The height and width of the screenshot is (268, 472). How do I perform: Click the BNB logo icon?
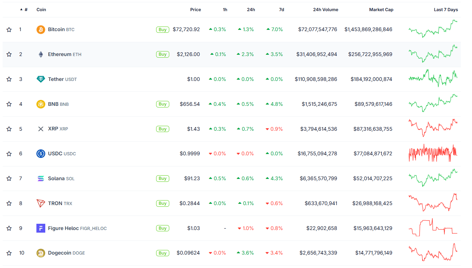tap(40, 104)
